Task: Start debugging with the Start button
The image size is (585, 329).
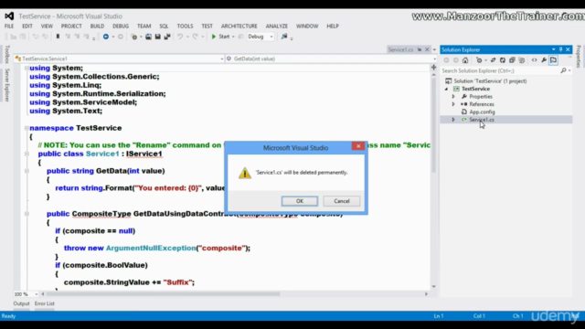Action: point(220,37)
